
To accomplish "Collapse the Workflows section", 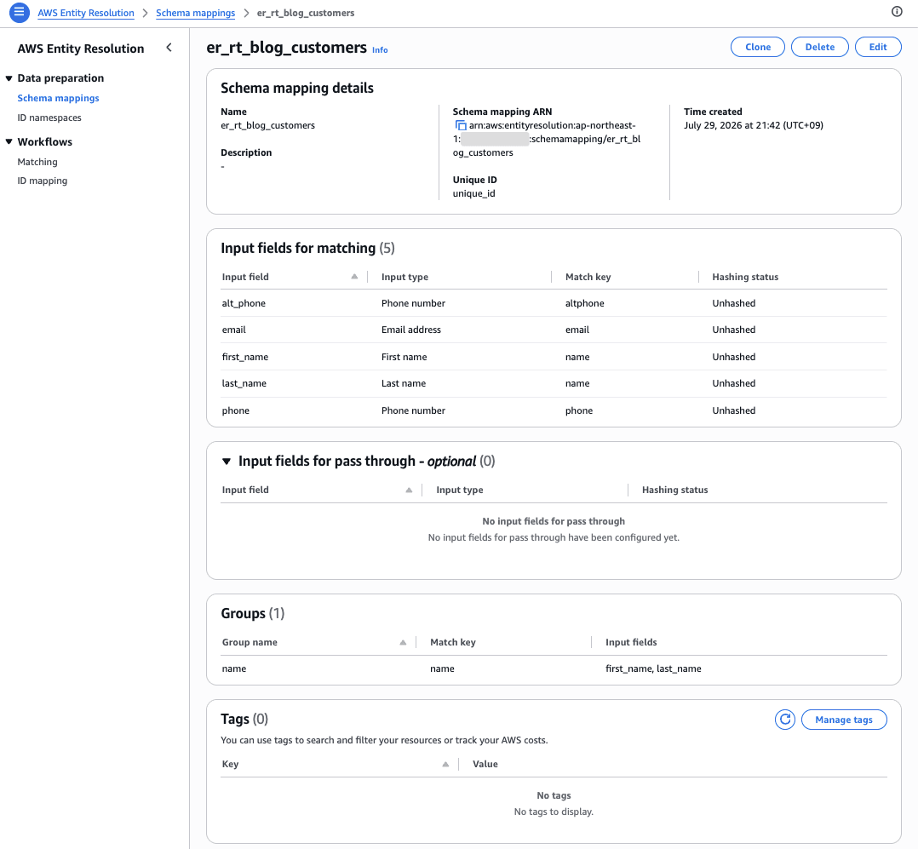I will coord(9,141).
